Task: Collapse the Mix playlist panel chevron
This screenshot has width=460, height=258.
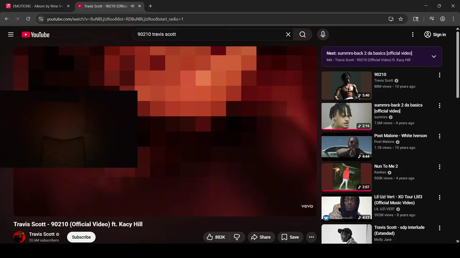Action: pos(434,56)
